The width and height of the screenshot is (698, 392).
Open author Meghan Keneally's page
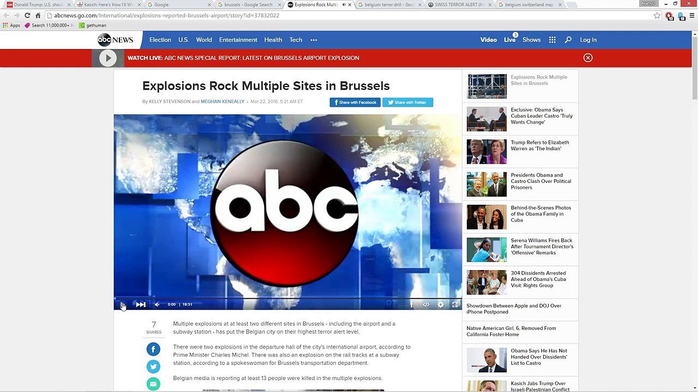point(222,102)
